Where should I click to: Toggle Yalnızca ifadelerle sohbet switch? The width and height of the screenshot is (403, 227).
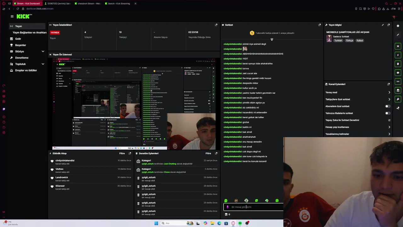click(388, 113)
